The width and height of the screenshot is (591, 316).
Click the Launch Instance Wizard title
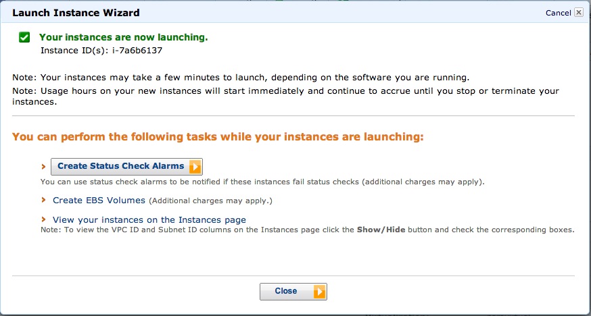coord(76,12)
